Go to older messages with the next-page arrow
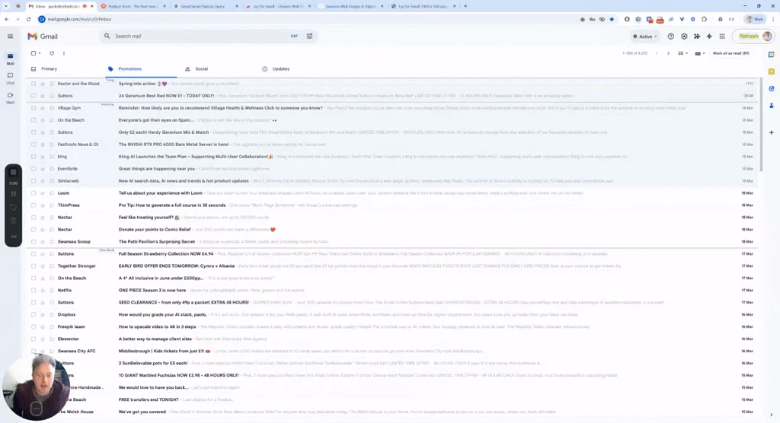Image resolution: width=780 pixels, height=423 pixels. (668, 53)
